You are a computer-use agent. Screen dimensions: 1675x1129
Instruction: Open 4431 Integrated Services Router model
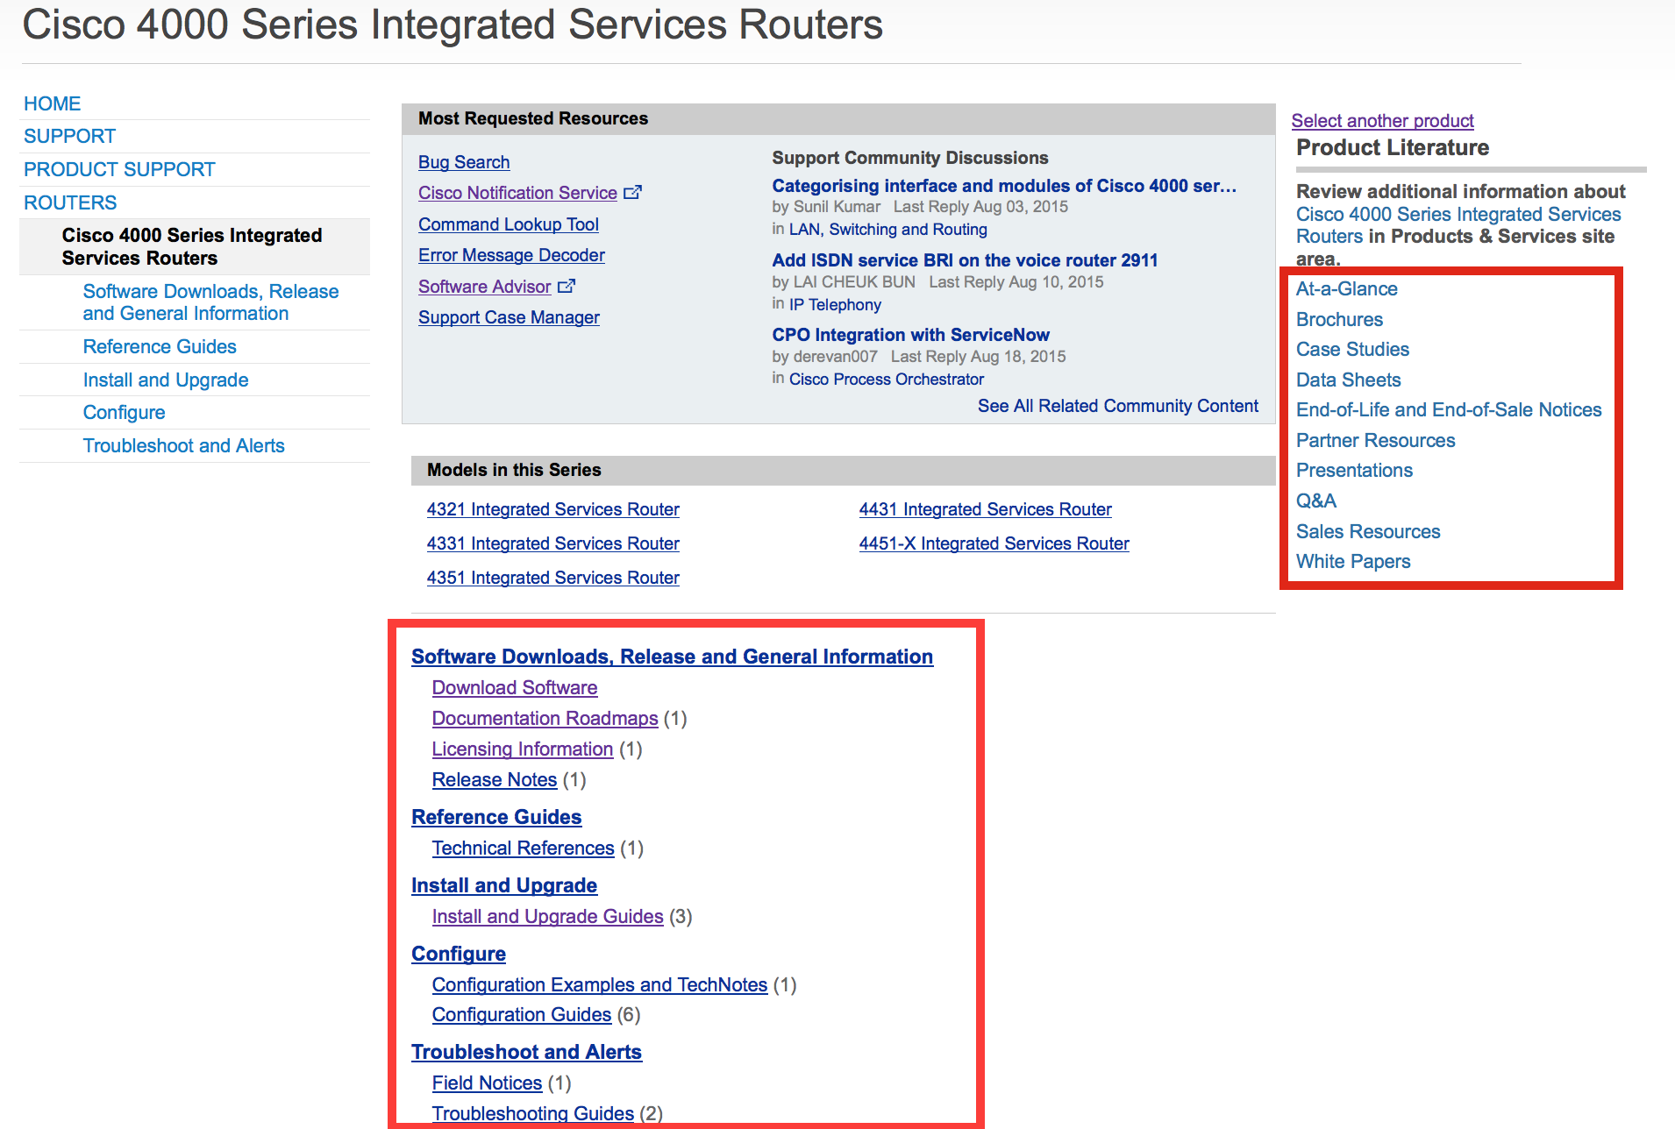pyautogui.click(x=985, y=509)
